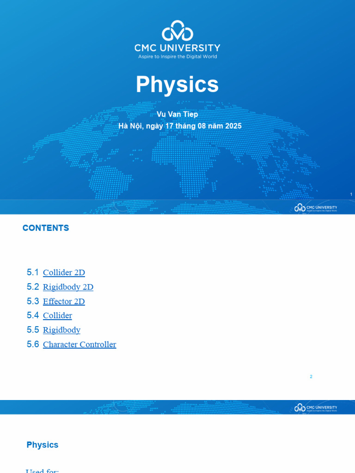
Task: Open the Rigidbody 2D link in section 5.2
Action: [x=68, y=287]
